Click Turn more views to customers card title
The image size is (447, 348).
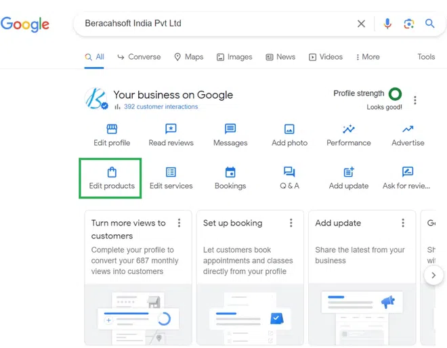tap(128, 230)
